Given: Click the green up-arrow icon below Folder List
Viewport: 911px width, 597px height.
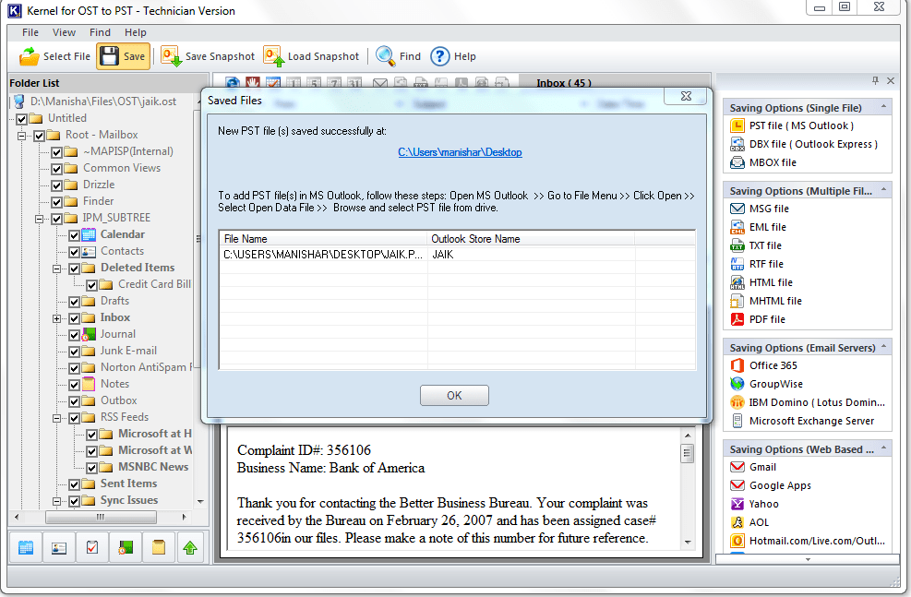Looking at the screenshot, I should click(x=190, y=547).
